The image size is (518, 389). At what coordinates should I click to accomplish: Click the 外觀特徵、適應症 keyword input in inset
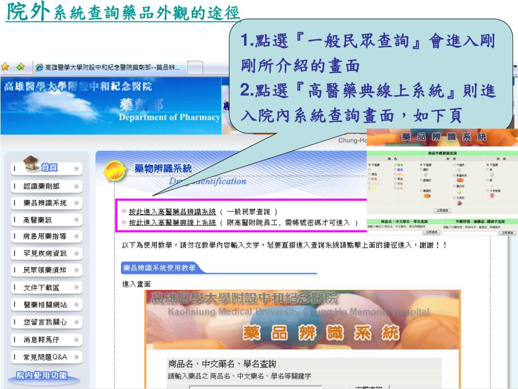(x=470, y=233)
